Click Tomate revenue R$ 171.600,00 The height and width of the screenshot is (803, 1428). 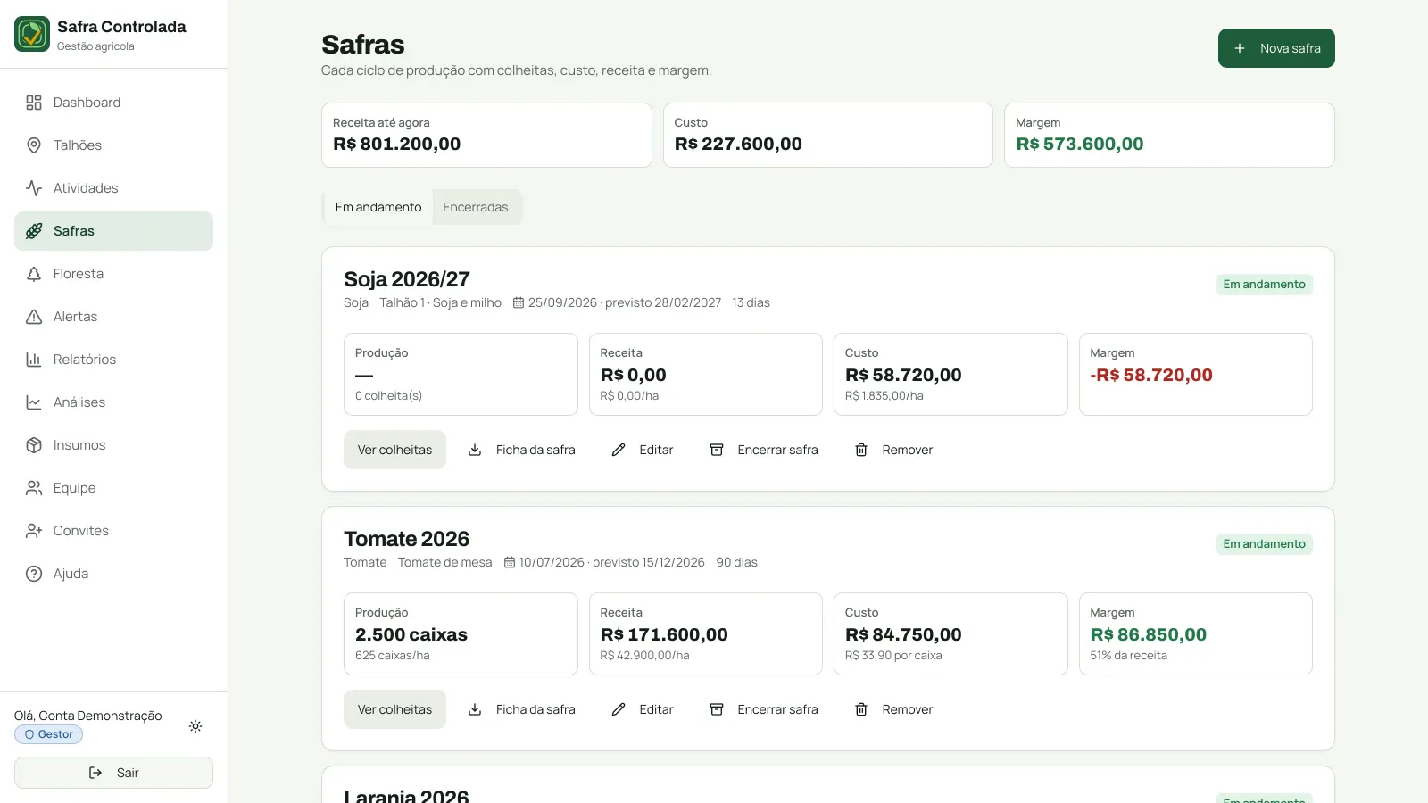(x=664, y=634)
